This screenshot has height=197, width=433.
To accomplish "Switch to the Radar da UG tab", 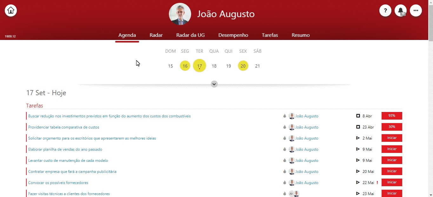I will pyautogui.click(x=190, y=35).
